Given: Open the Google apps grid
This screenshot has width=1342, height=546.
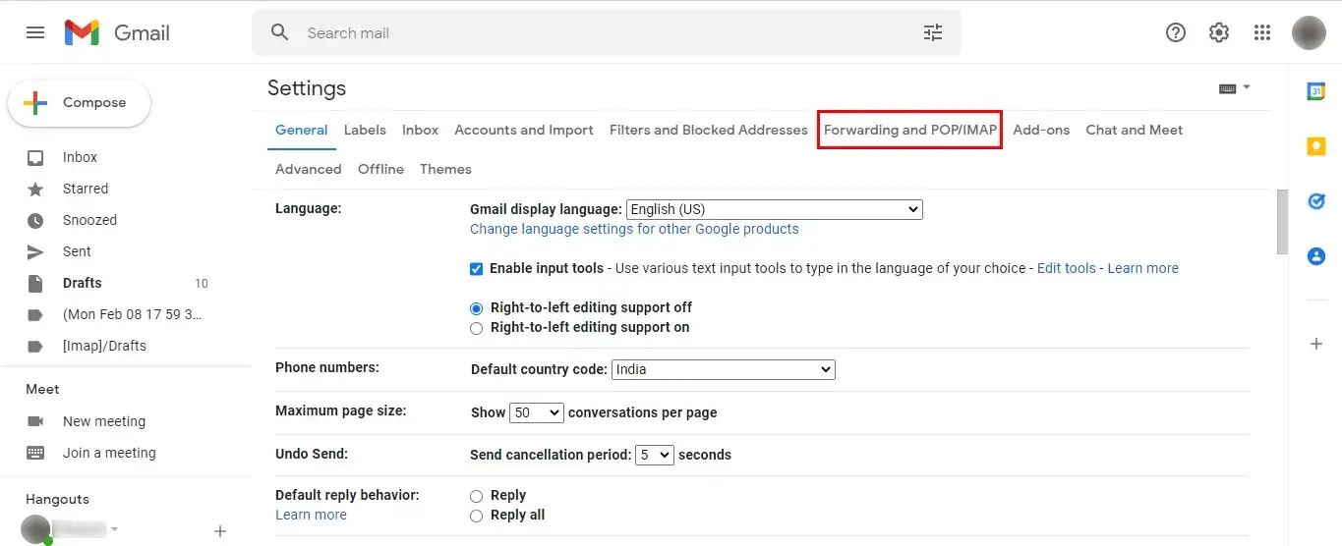Looking at the screenshot, I should (x=1262, y=32).
